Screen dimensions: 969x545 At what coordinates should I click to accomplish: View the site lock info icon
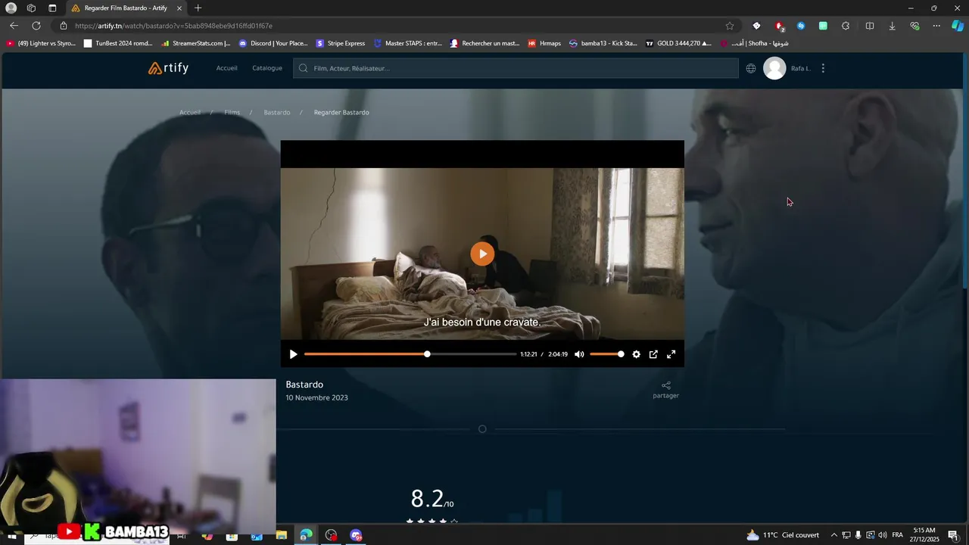(64, 26)
